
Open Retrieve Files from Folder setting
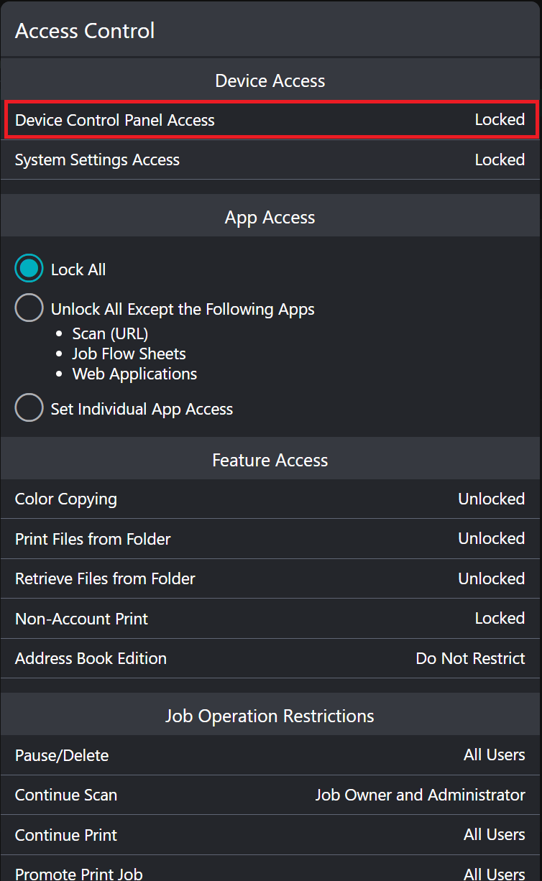tap(270, 578)
